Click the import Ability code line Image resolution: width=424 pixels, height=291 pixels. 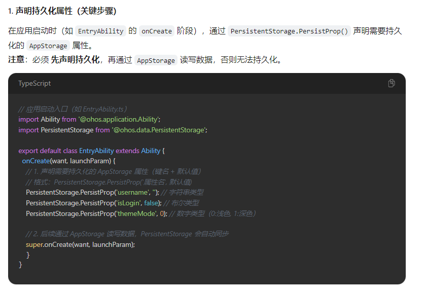click(x=89, y=120)
